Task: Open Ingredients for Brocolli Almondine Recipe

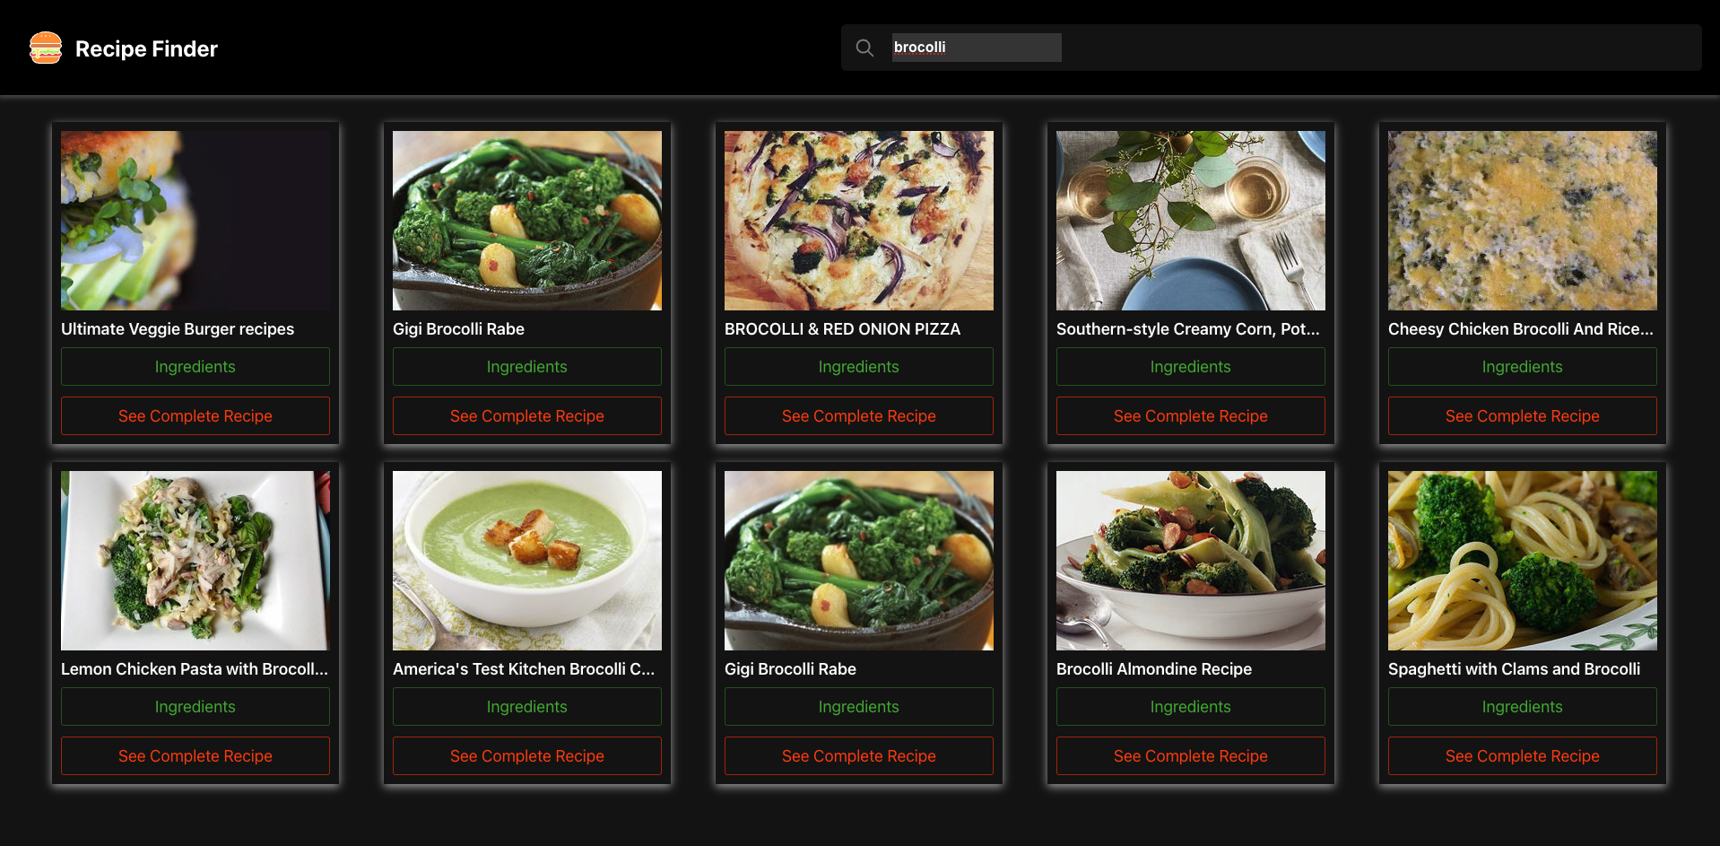Action: pos(1190,706)
